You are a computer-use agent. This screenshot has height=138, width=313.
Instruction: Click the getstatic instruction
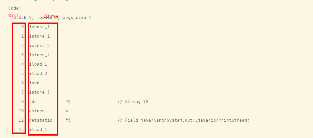(41, 120)
